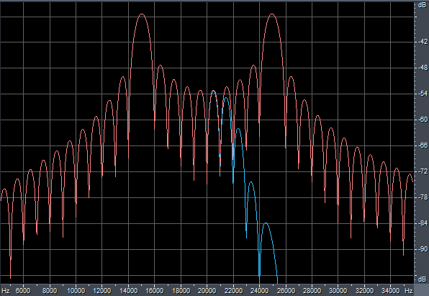The height and width of the screenshot is (296, 429).
Task: Click the 34000 Hz axis label
Action: click(390, 290)
